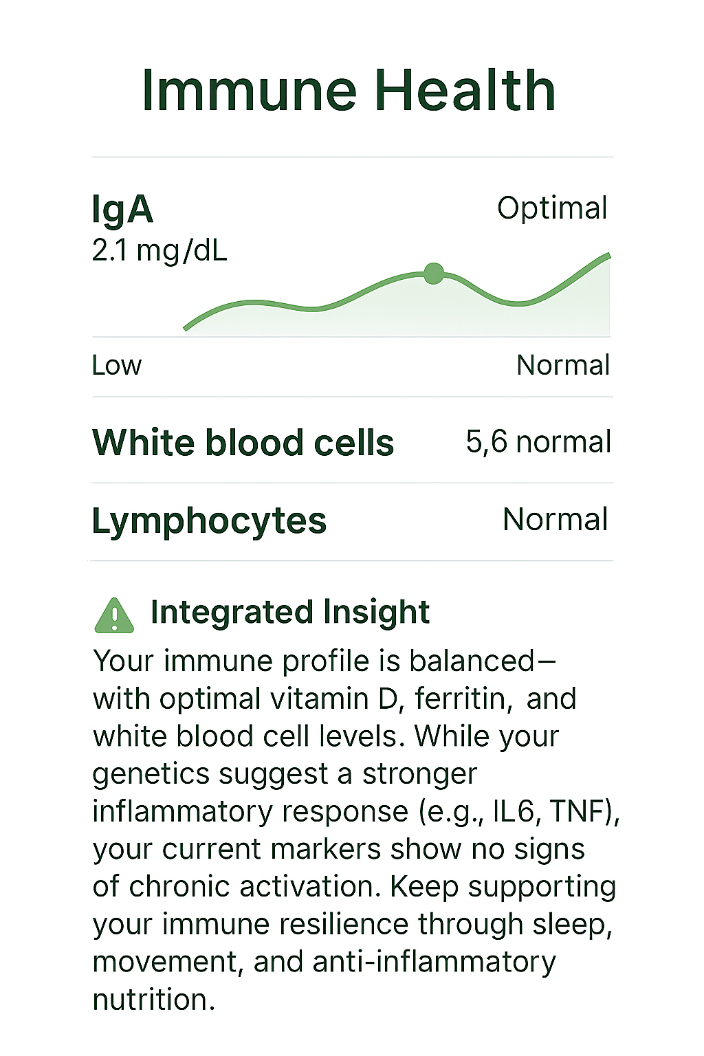The height and width of the screenshot is (1056, 704).
Task: Tap the Optimal status label
Action: pos(552,208)
